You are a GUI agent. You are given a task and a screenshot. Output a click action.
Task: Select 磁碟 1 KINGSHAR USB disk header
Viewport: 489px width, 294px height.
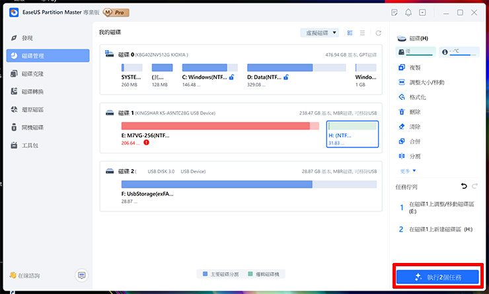coord(167,113)
